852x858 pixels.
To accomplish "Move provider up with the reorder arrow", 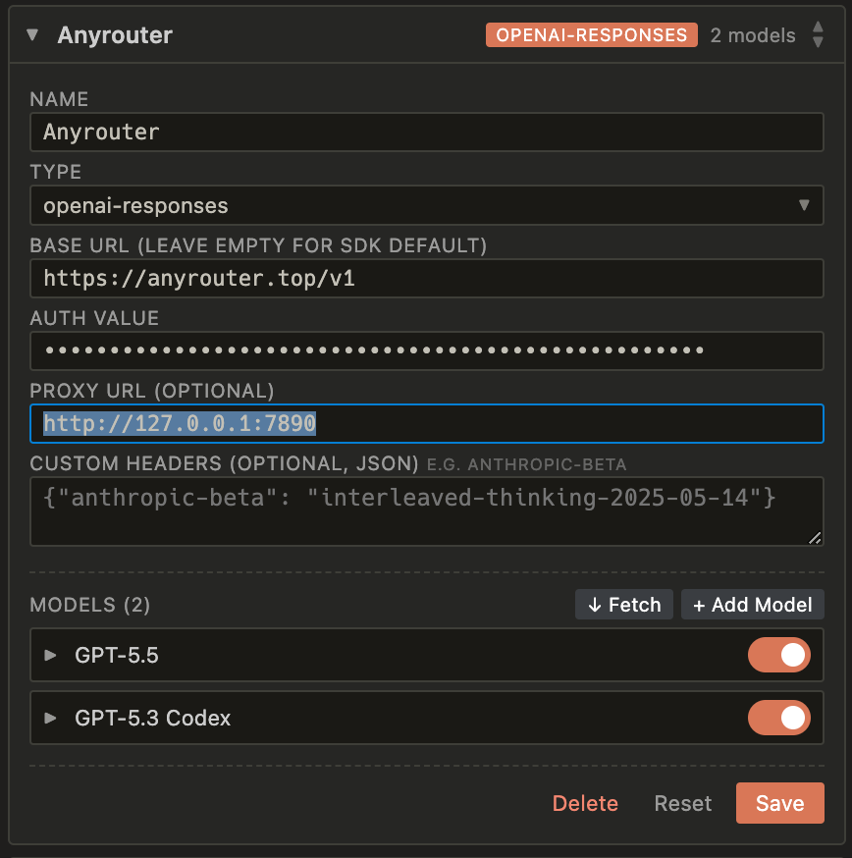I will coord(818,27).
